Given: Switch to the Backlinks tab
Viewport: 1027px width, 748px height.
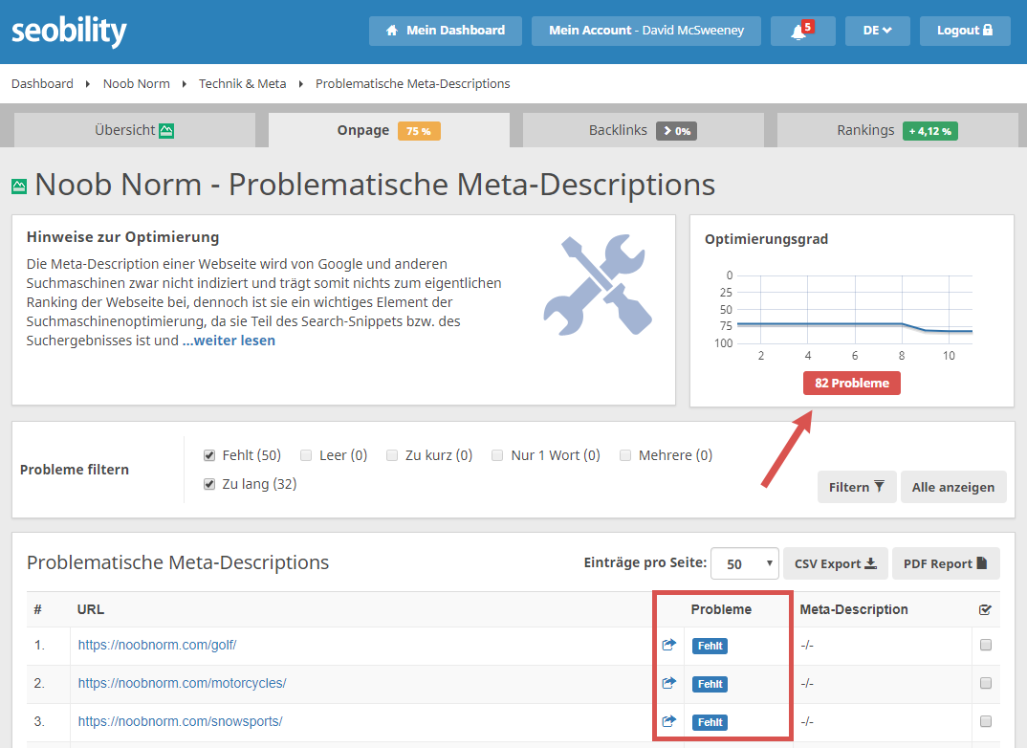Looking at the screenshot, I should [644, 130].
